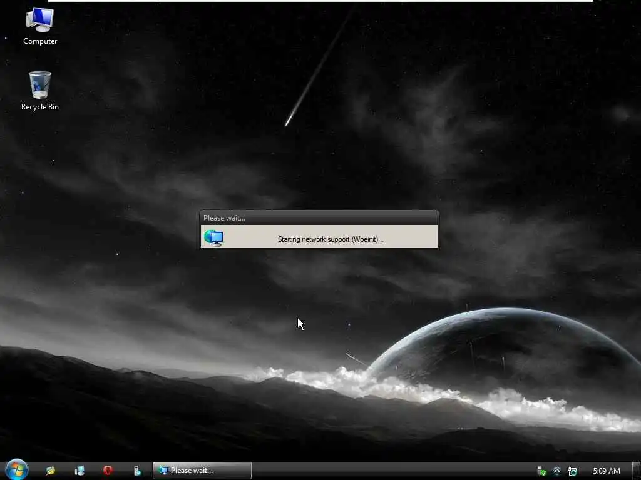Click the fourth quick launch tool icon
Viewport: 641px width, 480px height.
point(137,471)
